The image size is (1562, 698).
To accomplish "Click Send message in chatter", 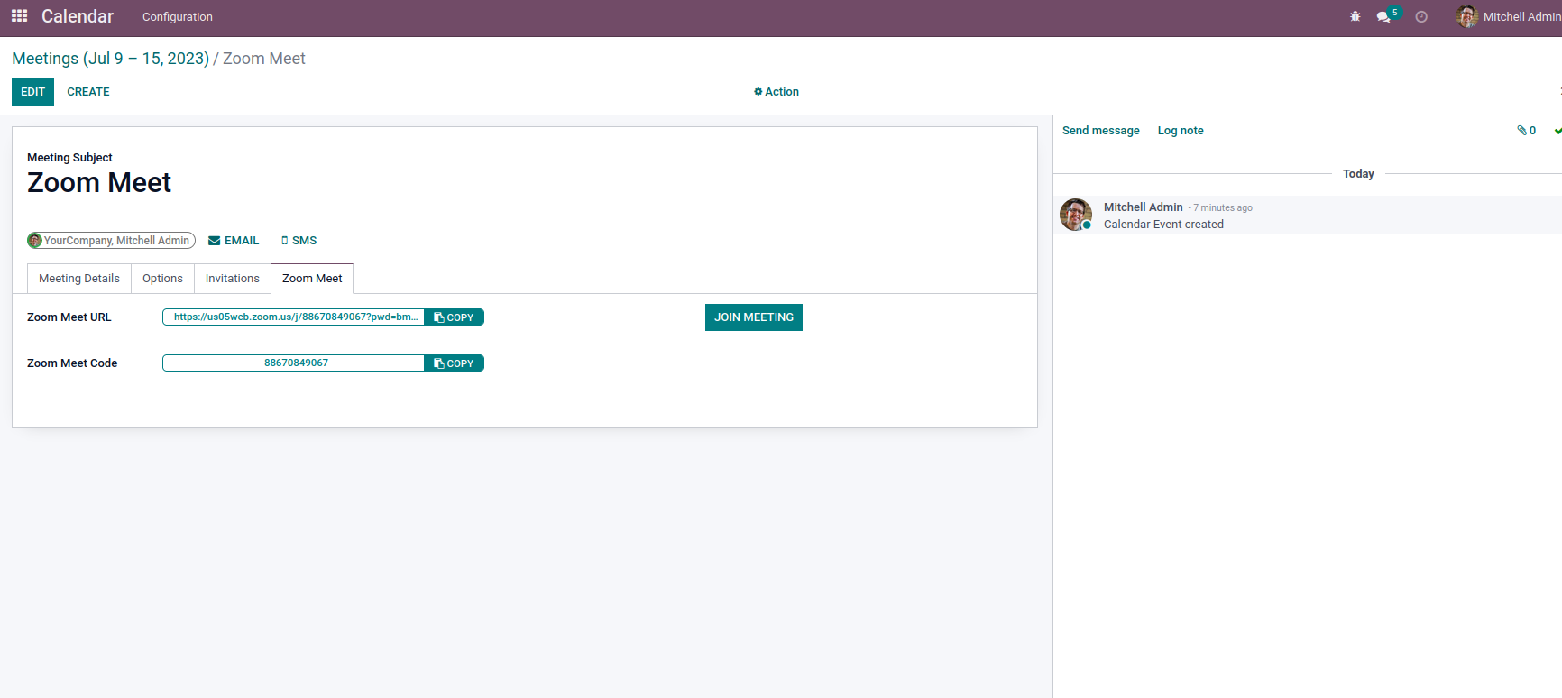I will click(x=1101, y=131).
